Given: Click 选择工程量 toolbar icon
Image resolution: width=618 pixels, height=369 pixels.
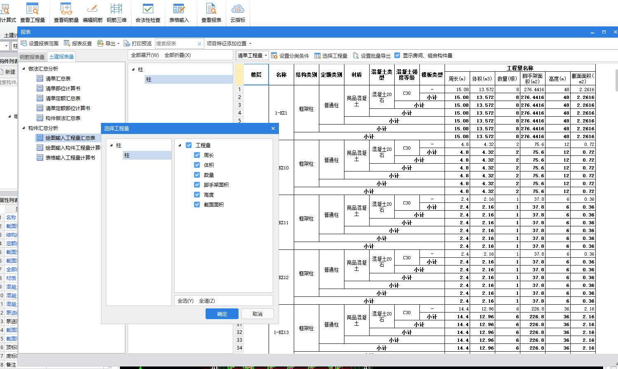Looking at the screenshot, I should coord(318,56).
